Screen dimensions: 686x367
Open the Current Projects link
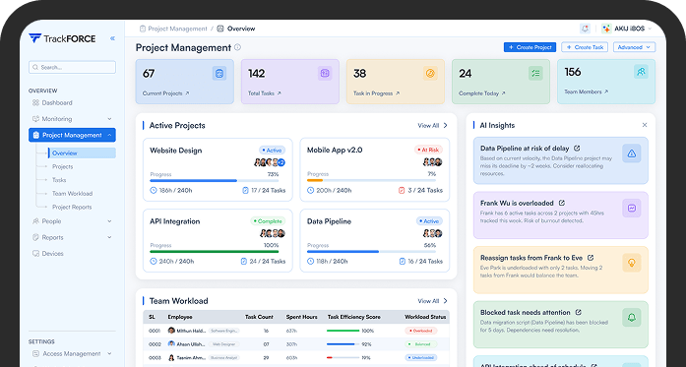click(165, 93)
